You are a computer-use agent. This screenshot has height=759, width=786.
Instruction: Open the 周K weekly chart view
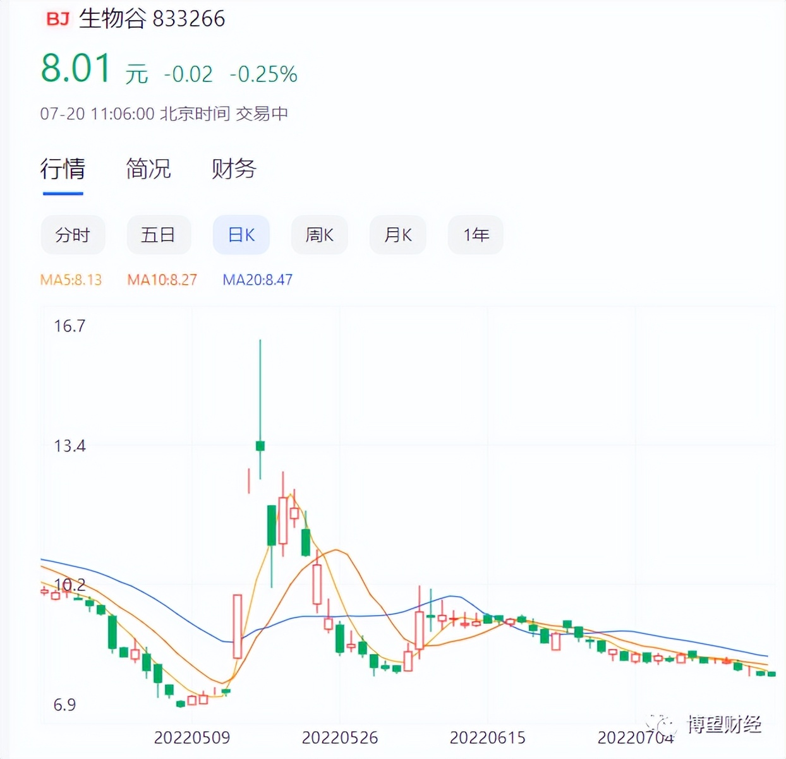[x=319, y=234]
